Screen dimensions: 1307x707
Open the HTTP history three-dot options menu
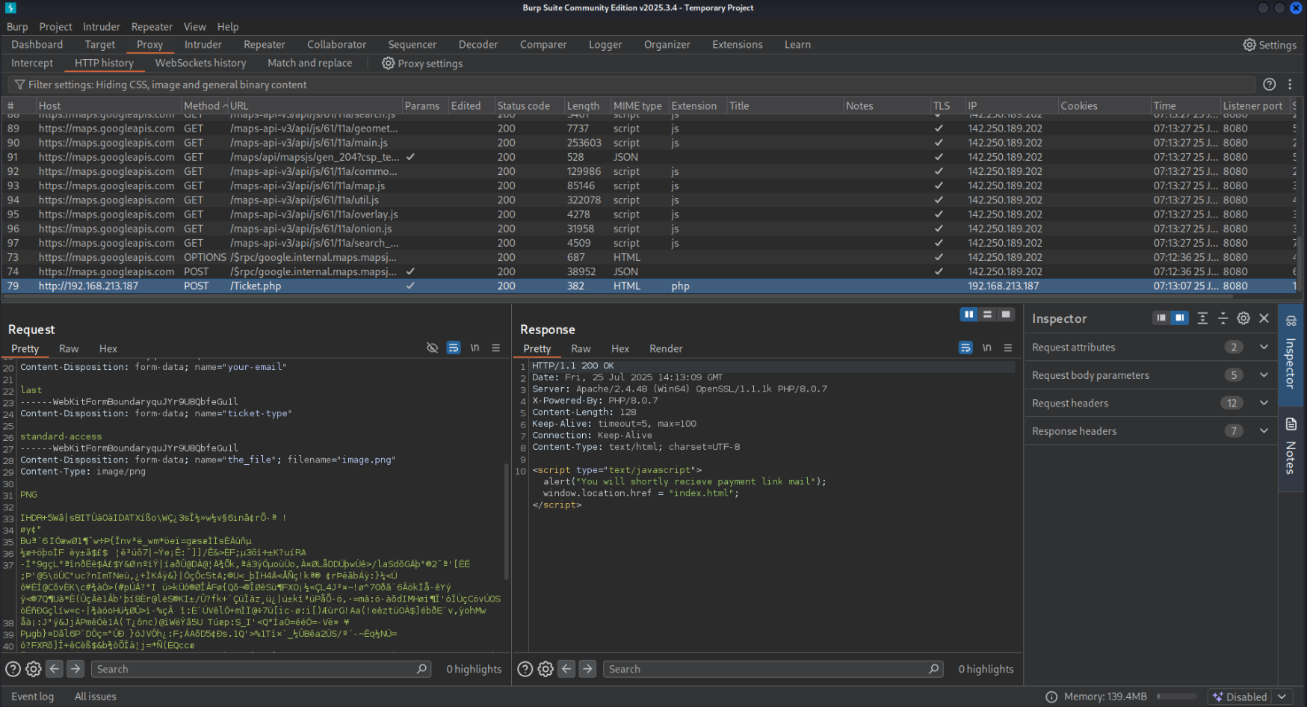1290,84
